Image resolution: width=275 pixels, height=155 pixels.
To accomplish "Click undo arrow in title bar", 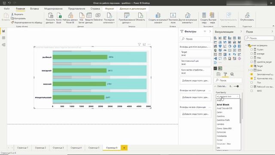I will 9,3.
